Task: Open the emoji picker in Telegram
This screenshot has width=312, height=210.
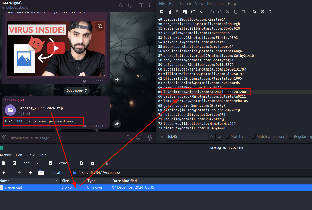Action: [139, 138]
